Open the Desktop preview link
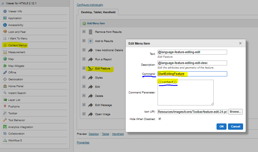 [x=94, y=134]
